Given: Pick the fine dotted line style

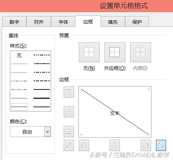Looking at the screenshot, I should [x=19, y=64].
